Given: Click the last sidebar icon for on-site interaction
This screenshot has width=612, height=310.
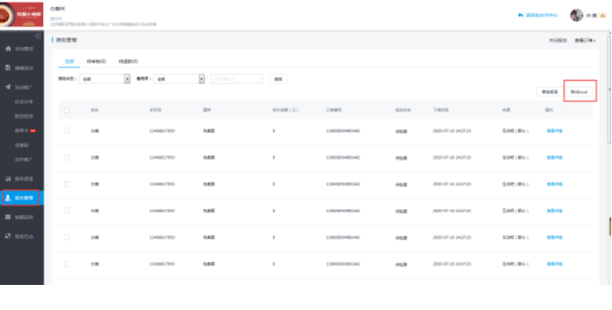Looking at the screenshot, I should pyautogui.click(x=8, y=236).
